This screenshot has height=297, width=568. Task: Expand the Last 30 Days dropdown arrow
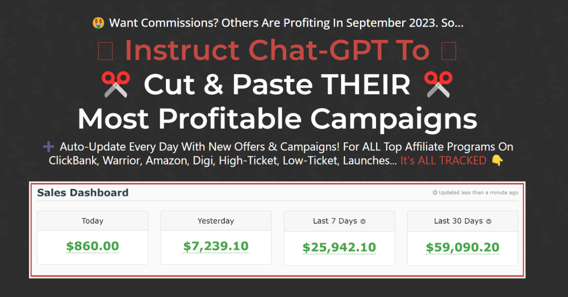tap(489, 222)
